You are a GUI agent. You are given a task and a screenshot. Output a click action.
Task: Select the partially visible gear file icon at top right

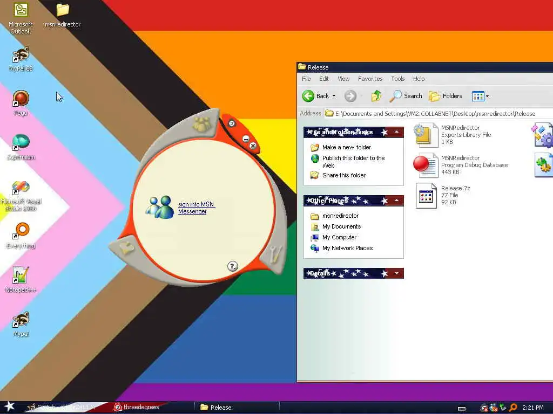pyautogui.click(x=542, y=135)
